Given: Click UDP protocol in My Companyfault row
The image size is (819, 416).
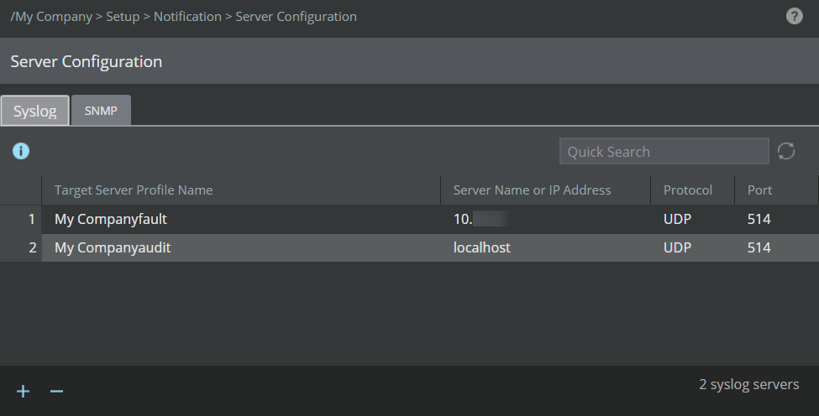Looking at the screenshot, I should click(x=677, y=219).
